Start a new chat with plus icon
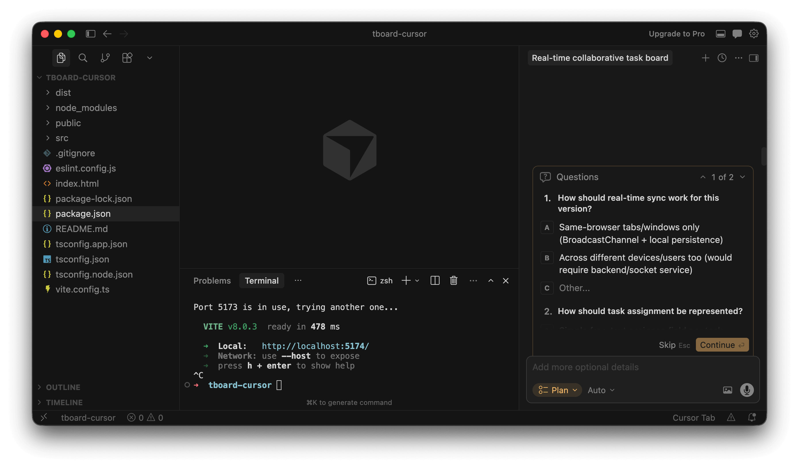Viewport: 799px width, 468px height. tap(705, 58)
